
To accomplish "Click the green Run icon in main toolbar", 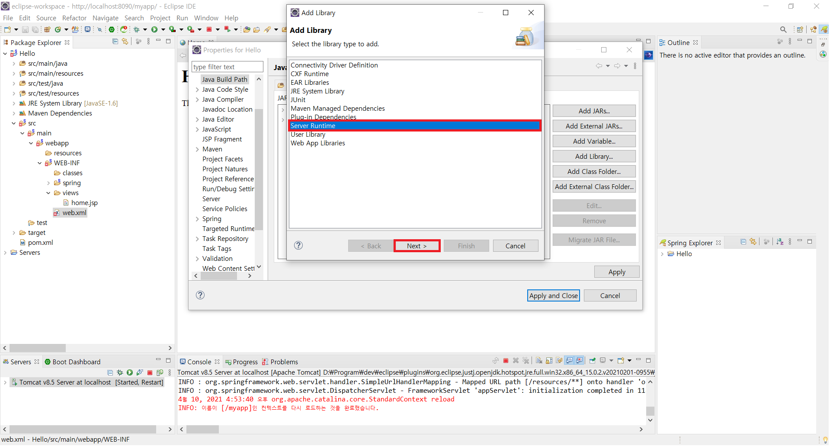I will tap(154, 29).
